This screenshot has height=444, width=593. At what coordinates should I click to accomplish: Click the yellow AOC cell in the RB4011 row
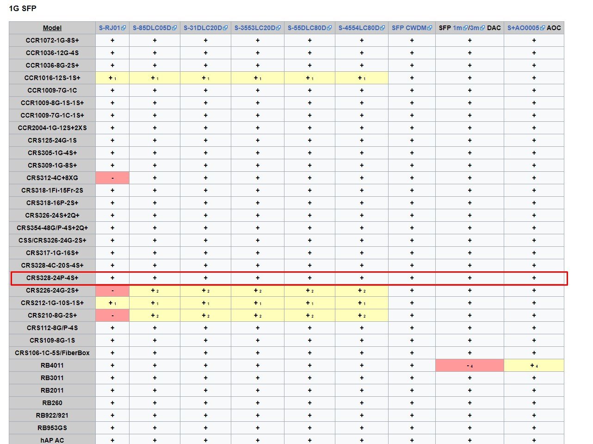pyautogui.click(x=534, y=365)
